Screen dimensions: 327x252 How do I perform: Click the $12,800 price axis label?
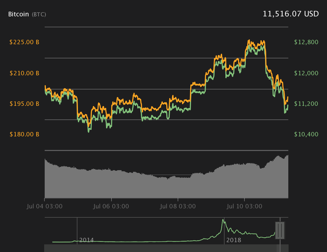click(x=306, y=42)
